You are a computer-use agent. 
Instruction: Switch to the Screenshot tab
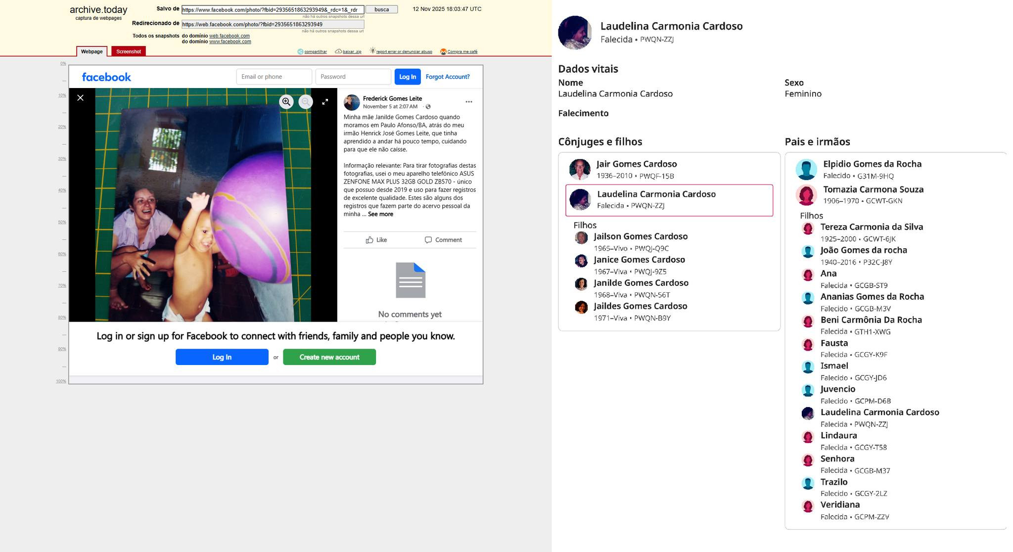(129, 51)
